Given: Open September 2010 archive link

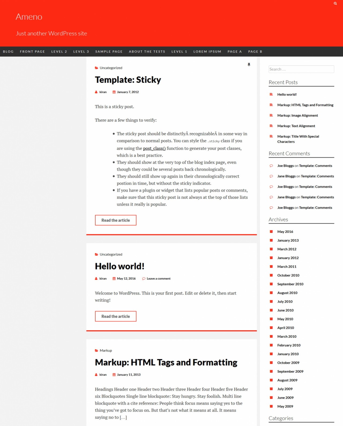Looking at the screenshot, I should (x=290, y=284).
